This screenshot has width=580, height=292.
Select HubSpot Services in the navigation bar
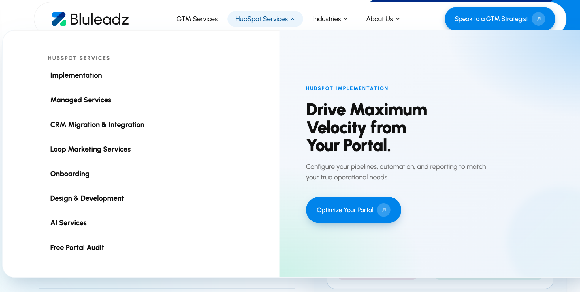pyautogui.click(x=265, y=19)
